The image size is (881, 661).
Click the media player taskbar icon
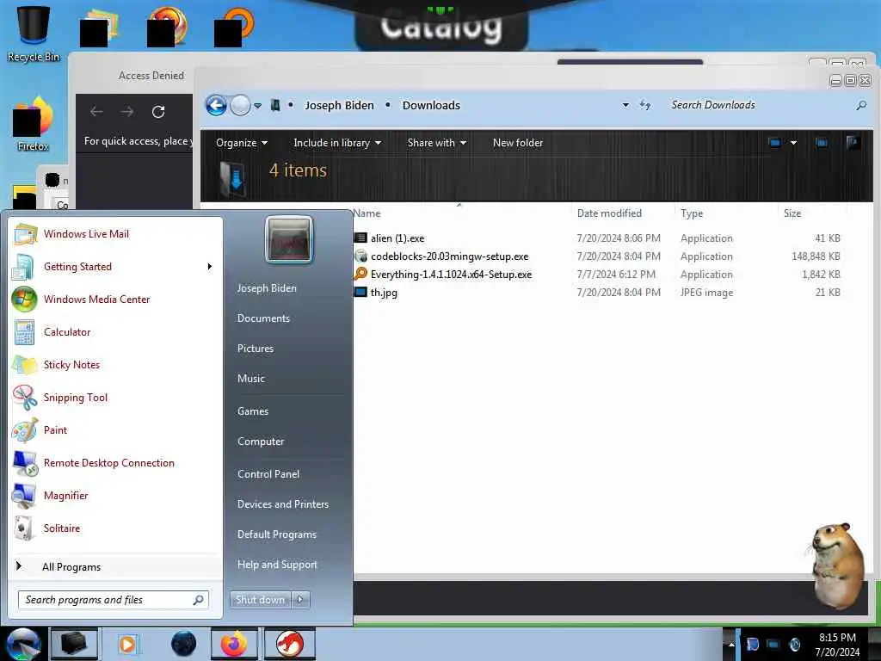[127, 644]
